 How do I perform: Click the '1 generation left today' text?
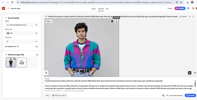click(x=176, y=96)
